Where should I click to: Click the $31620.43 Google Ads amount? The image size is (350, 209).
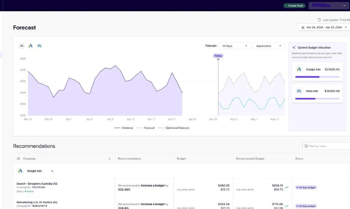click(332, 69)
